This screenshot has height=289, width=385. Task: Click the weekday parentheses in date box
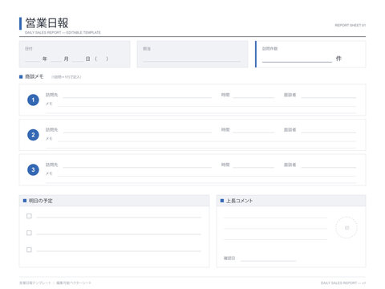click(102, 59)
